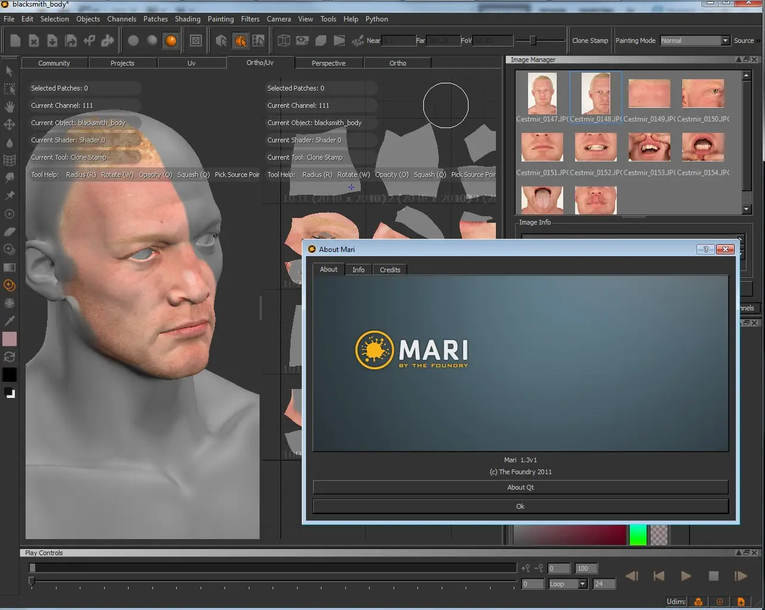Image resolution: width=765 pixels, height=610 pixels.
Task: Choose the Pan hand tool
Action: coord(10,107)
